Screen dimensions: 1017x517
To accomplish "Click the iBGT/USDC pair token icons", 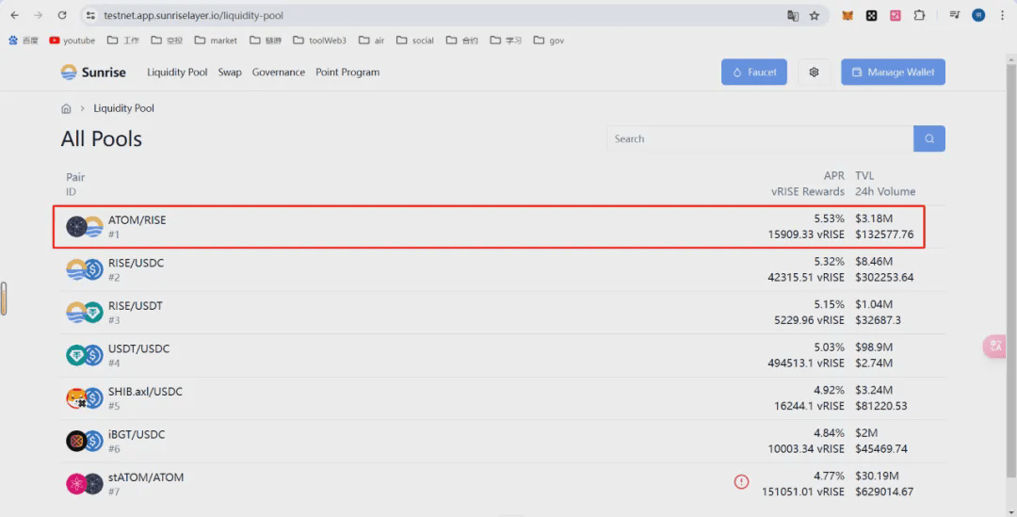I will tap(85, 441).
